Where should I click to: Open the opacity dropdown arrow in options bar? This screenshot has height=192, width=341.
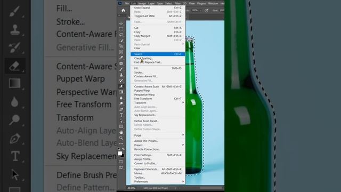point(200,11)
